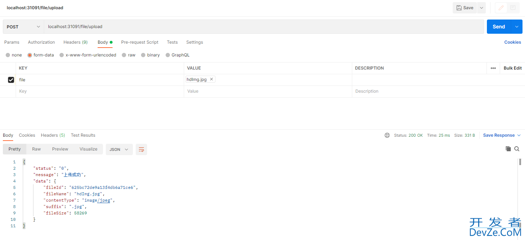
Task: Open the POST method dropdown
Action: click(24, 27)
